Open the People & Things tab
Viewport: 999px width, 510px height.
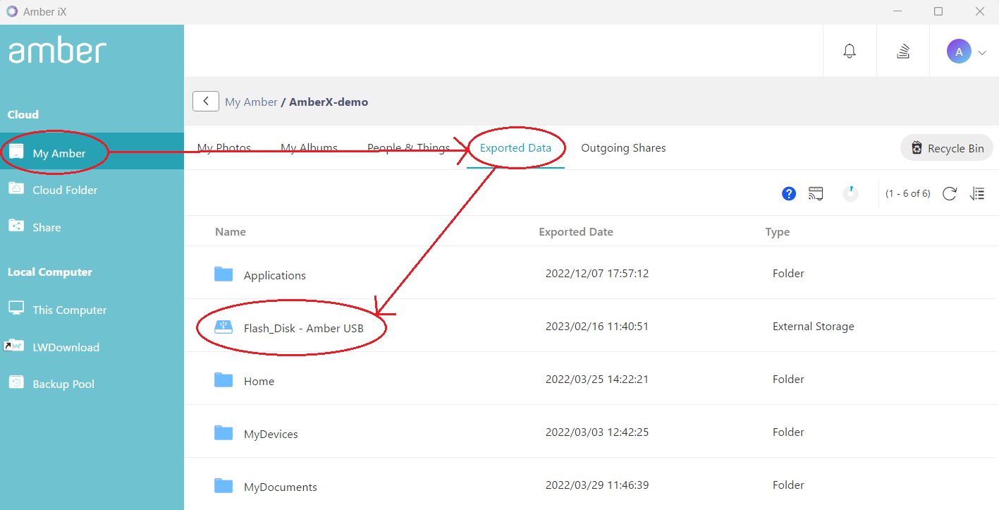click(x=408, y=148)
